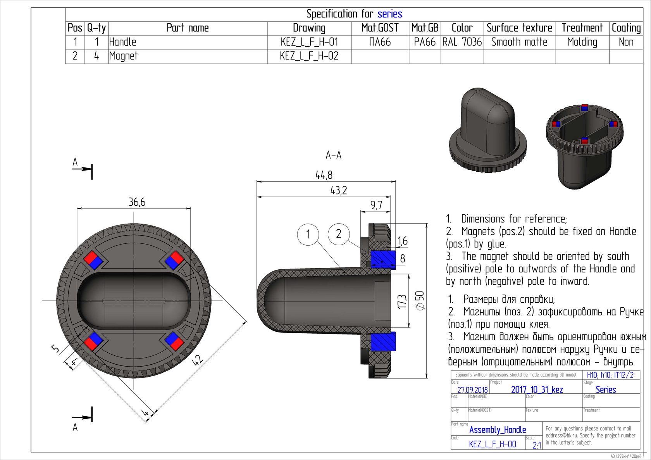Click the top 3D isometric handle view

pyautogui.click(x=487, y=130)
